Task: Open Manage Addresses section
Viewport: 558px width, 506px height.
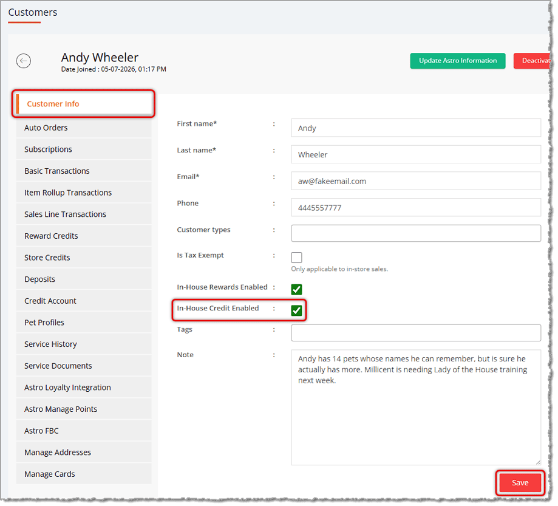Action: point(84,453)
